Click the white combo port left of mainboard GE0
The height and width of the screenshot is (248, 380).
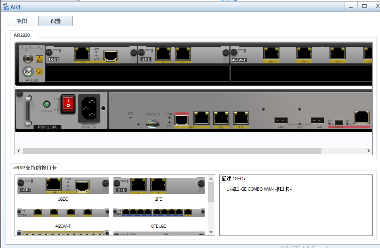(182, 120)
